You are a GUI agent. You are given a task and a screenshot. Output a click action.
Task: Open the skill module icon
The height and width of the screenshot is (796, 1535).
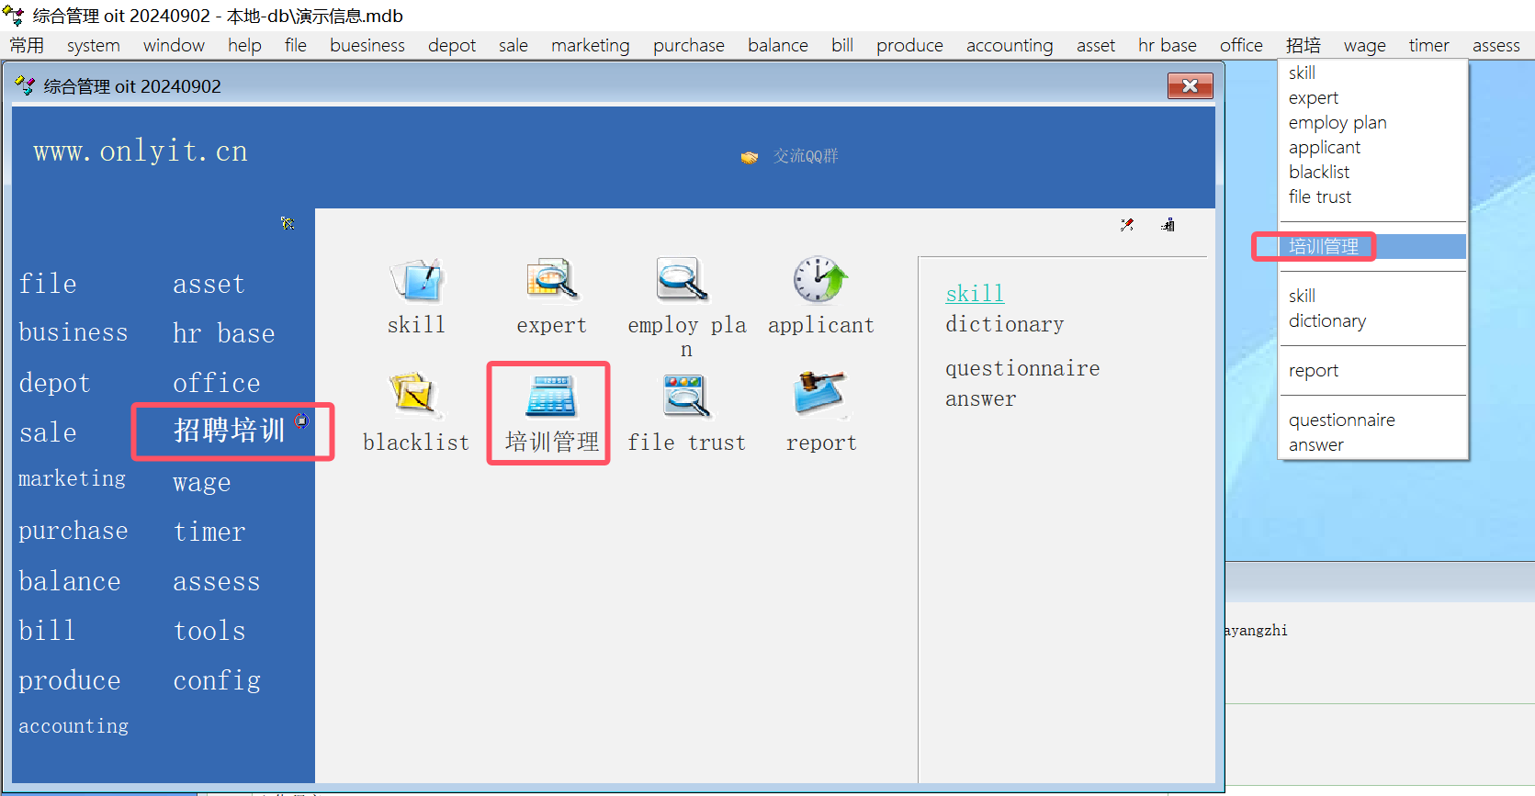click(417, 281)
